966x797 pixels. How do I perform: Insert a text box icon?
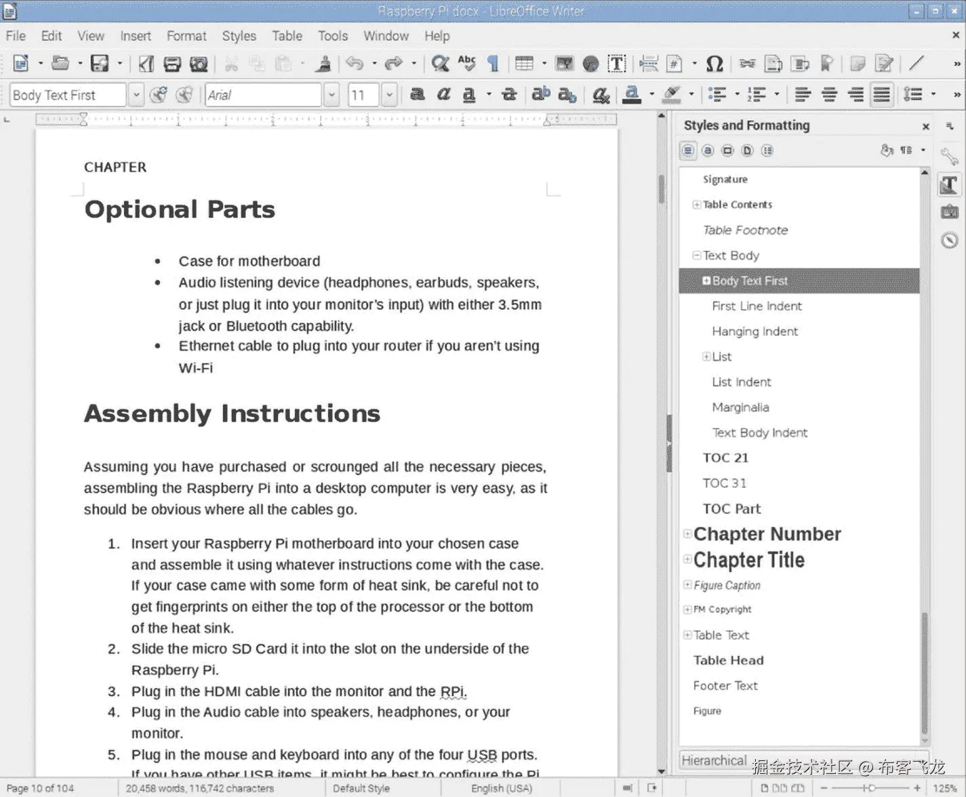point(616,64)
